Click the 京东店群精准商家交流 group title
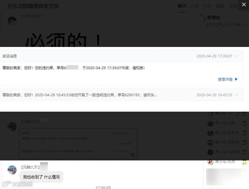The height and width of the screenshot is (189, 249). (x=33, y=6)
